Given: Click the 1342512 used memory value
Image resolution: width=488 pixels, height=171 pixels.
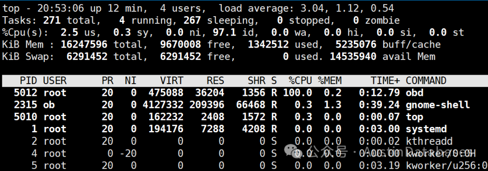Looking at the screenshot, I should point(268,45).
